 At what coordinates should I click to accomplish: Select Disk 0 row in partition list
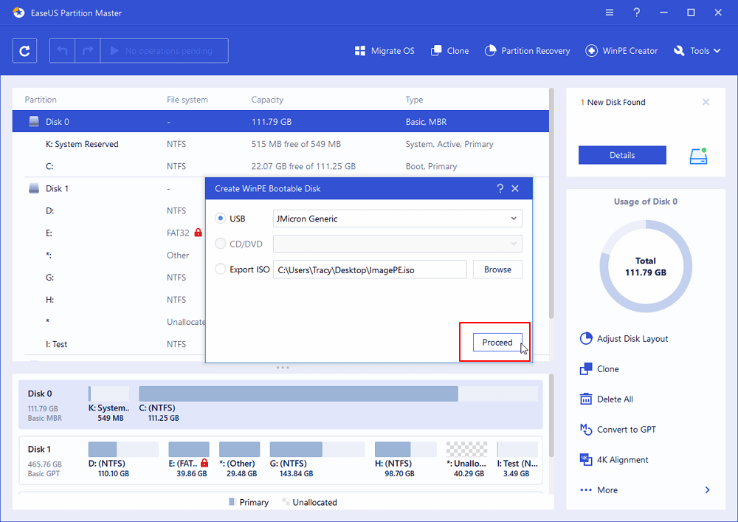pyautogui.click(x=280, y=121)
